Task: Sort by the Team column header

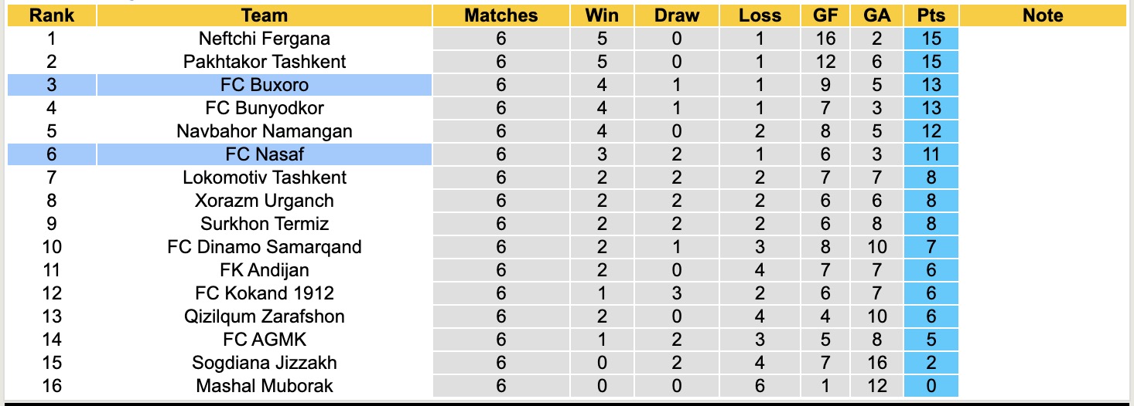Action: (264, 15)
